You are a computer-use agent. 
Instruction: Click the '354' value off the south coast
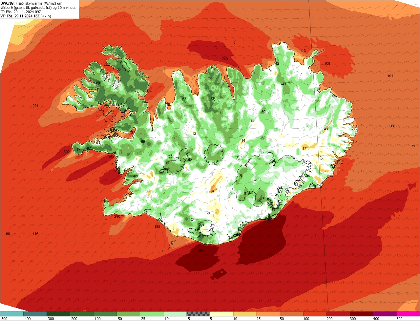tap(201, 251)
